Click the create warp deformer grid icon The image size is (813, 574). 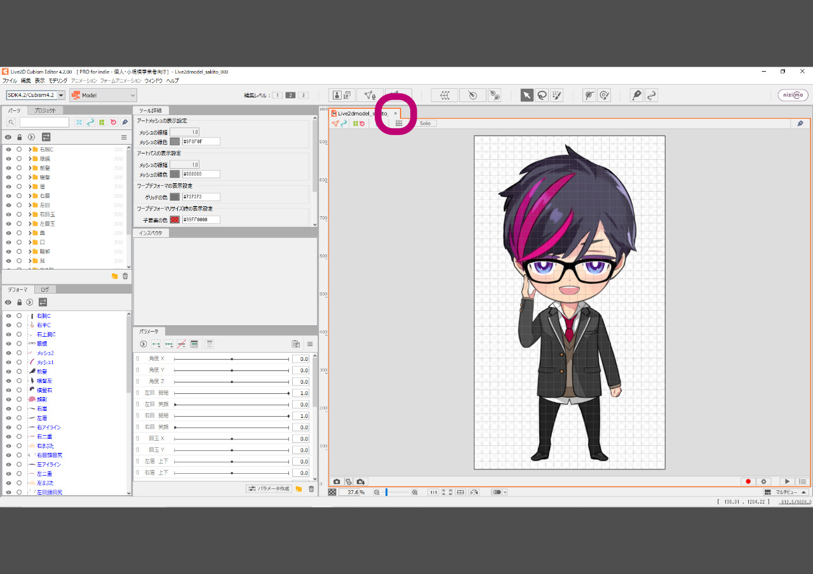(x=445, y=95)
